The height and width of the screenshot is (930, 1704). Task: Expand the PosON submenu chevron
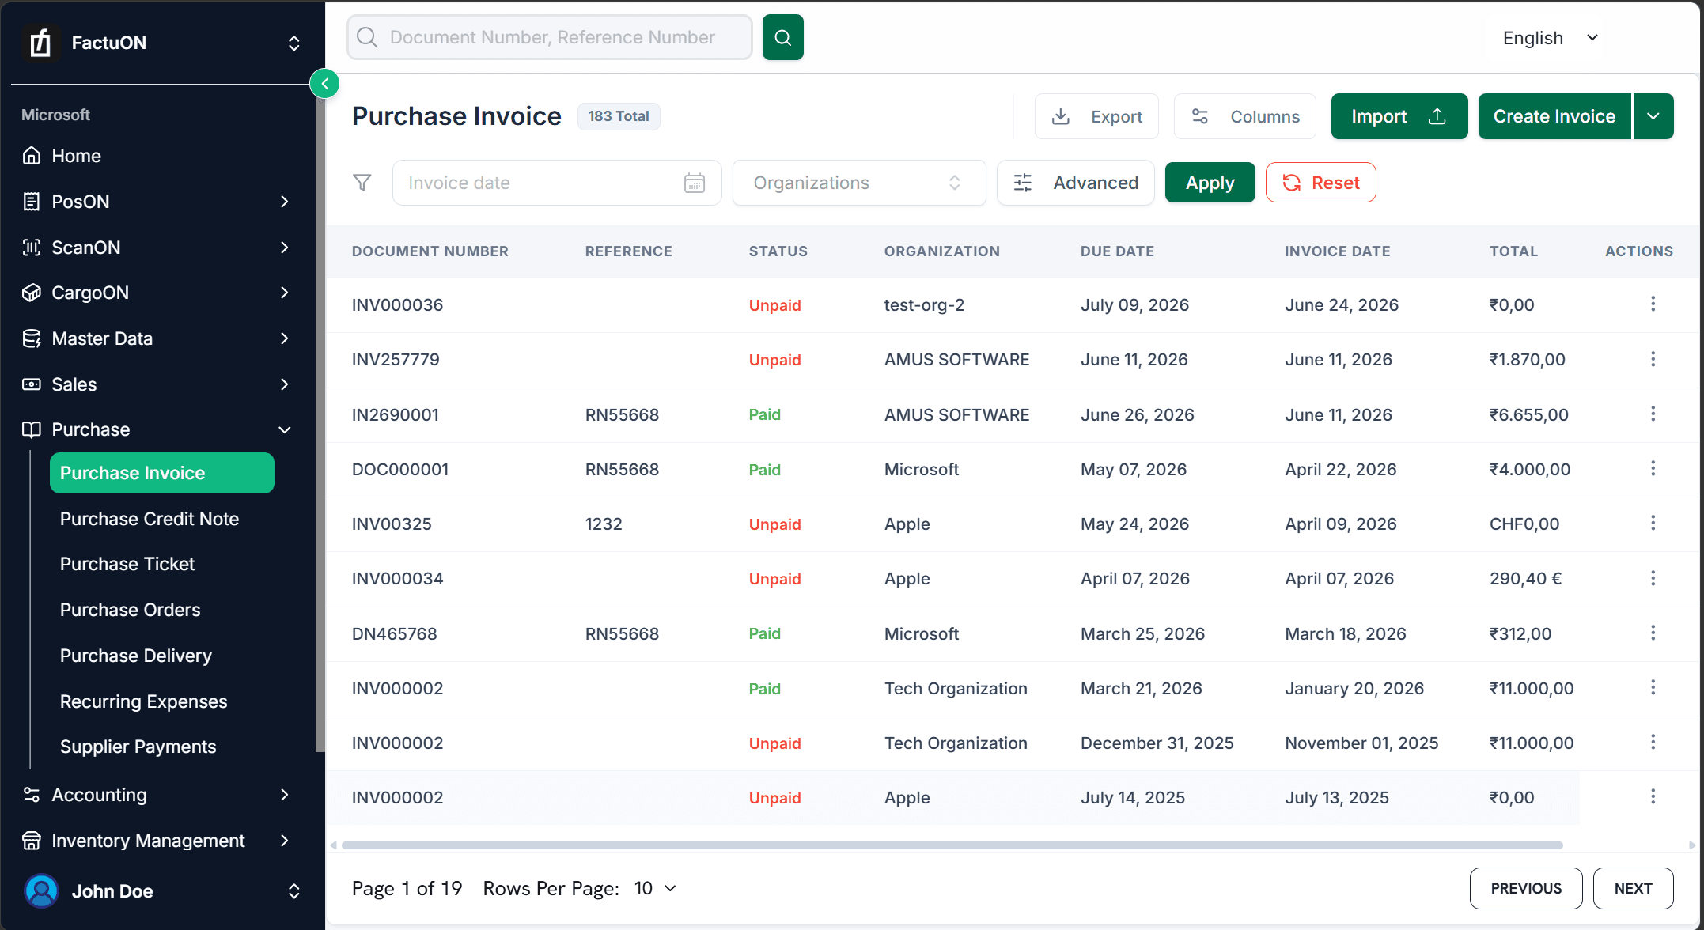click(285, 202)
